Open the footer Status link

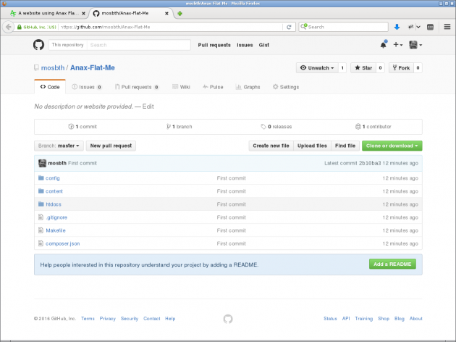pos(330,319)
